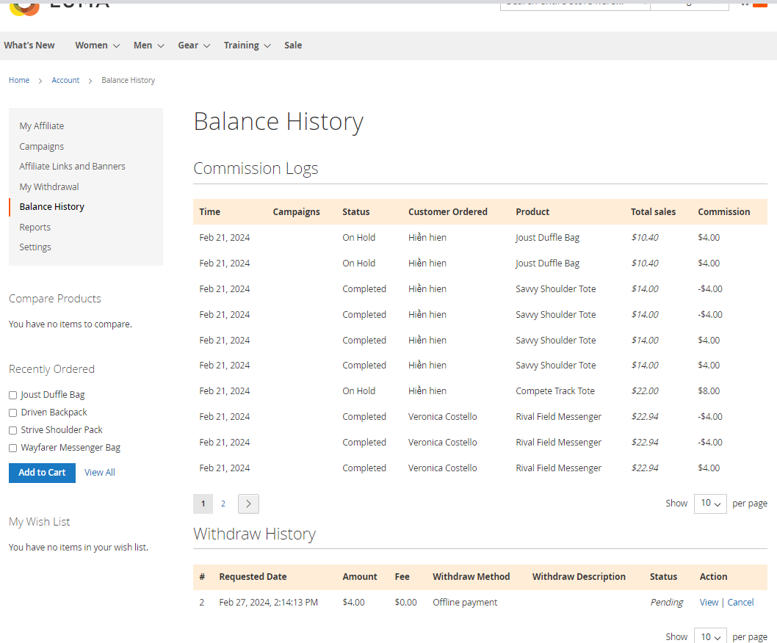Viewport: 777px width, 643px height.
Task: Check the Joust Duffle Bag checkbox
Action: pyautogui.click(x=12, y=395)
